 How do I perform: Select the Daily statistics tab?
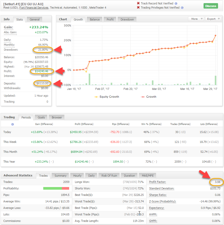click(91, 176)
